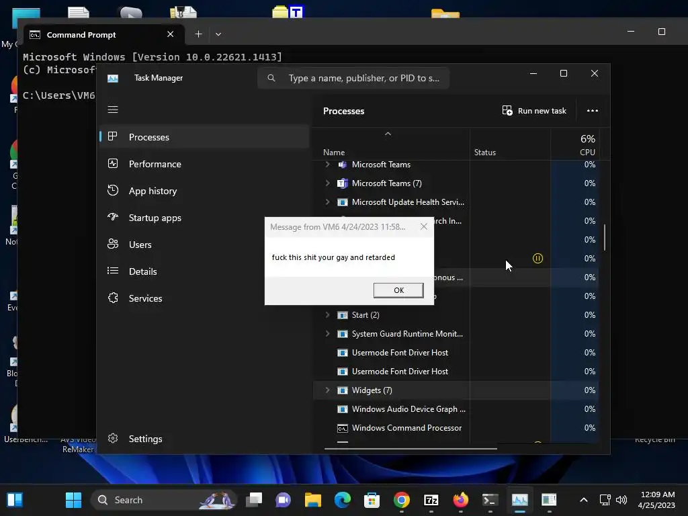Click the Processes list vertical scrollbar
This screenshot has width=688, height=516.
(x=605, y=237)
